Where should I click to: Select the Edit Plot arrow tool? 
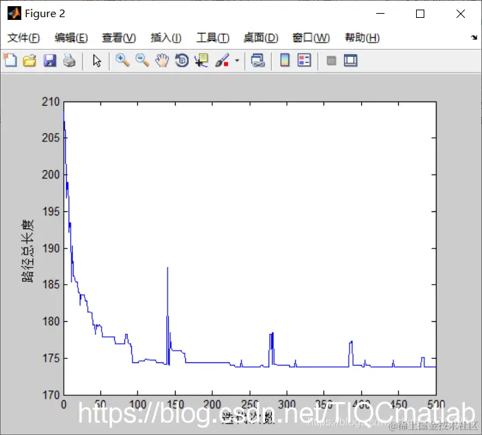click(x=97, y=61)
